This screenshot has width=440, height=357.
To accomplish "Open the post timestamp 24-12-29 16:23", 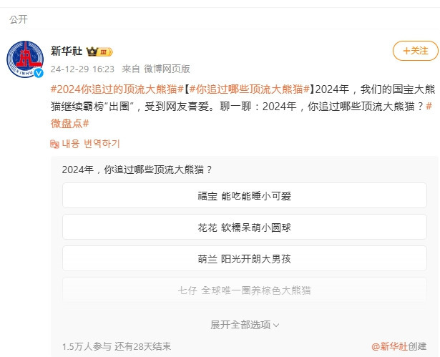I will [82, 69].
